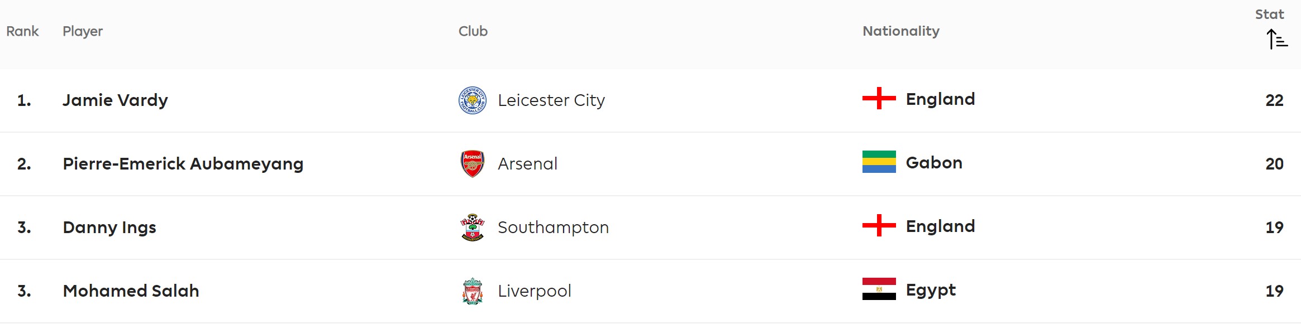Click the Liverpool club crest
The height and width of the screenshot is (324, 1301).
473,291
